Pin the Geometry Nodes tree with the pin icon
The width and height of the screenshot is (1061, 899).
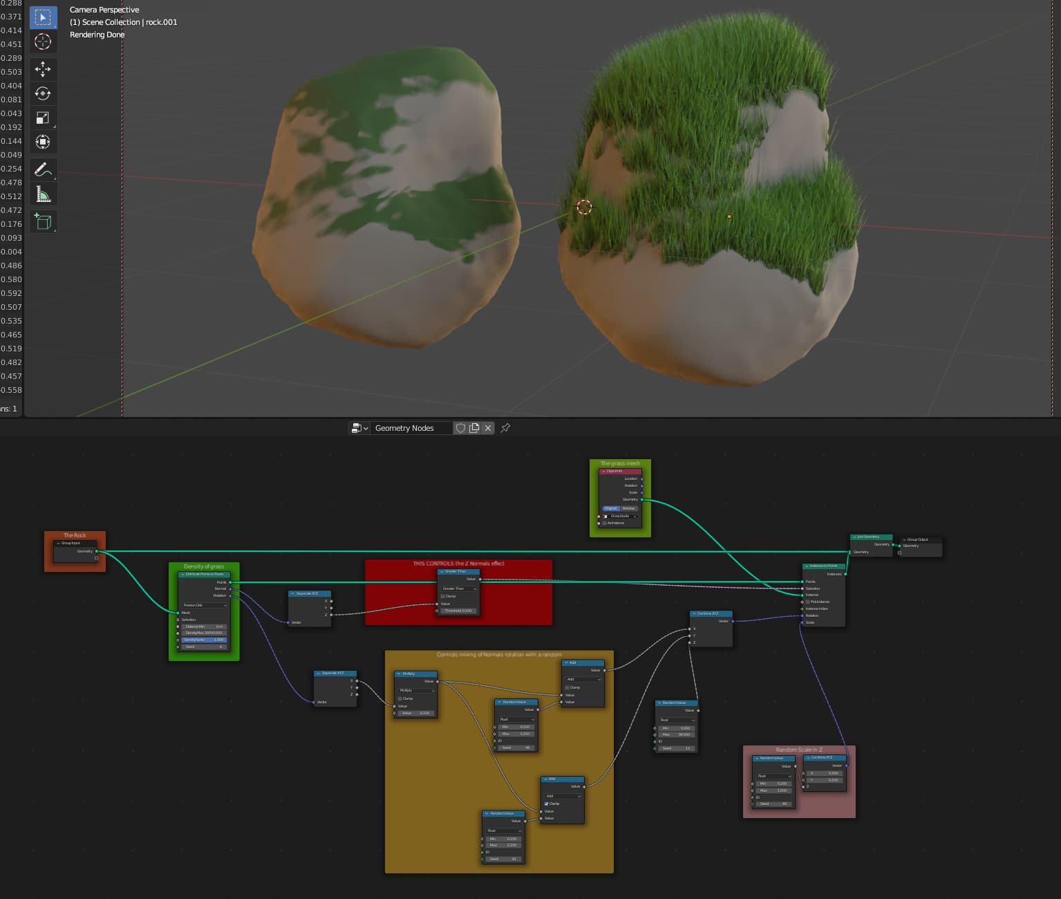click(505, 427)
